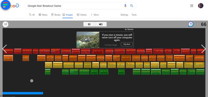Open the search Tools
The width and height of the screenshot is (208, 97).
click(134, 15)
